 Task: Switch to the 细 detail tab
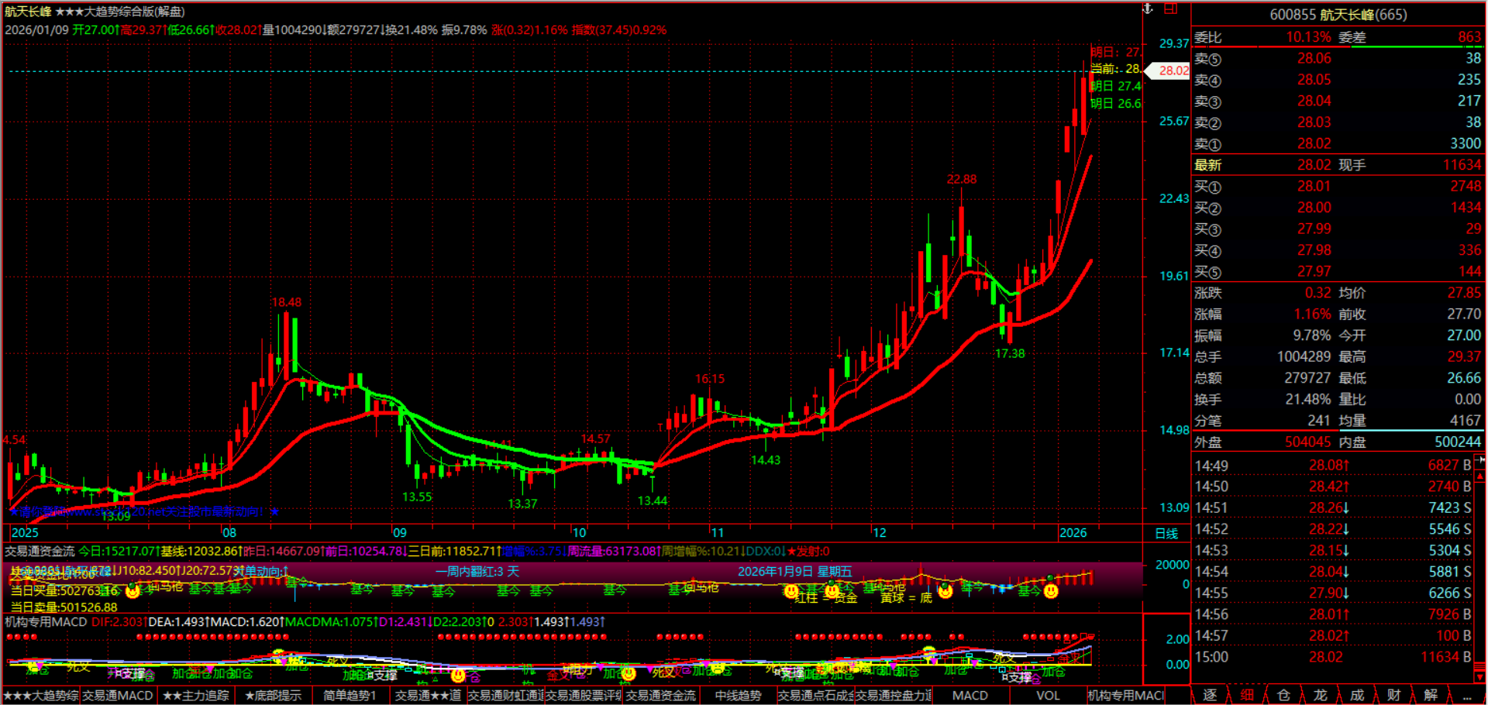tap(1247, 695)
